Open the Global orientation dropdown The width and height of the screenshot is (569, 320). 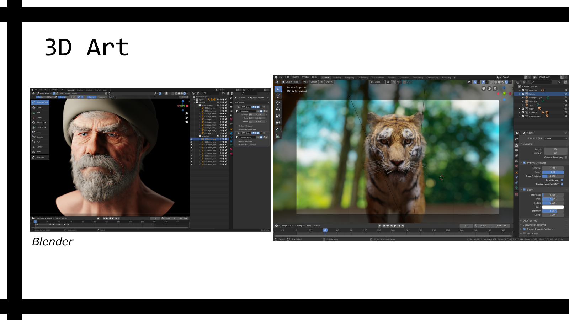coord(378,82)
